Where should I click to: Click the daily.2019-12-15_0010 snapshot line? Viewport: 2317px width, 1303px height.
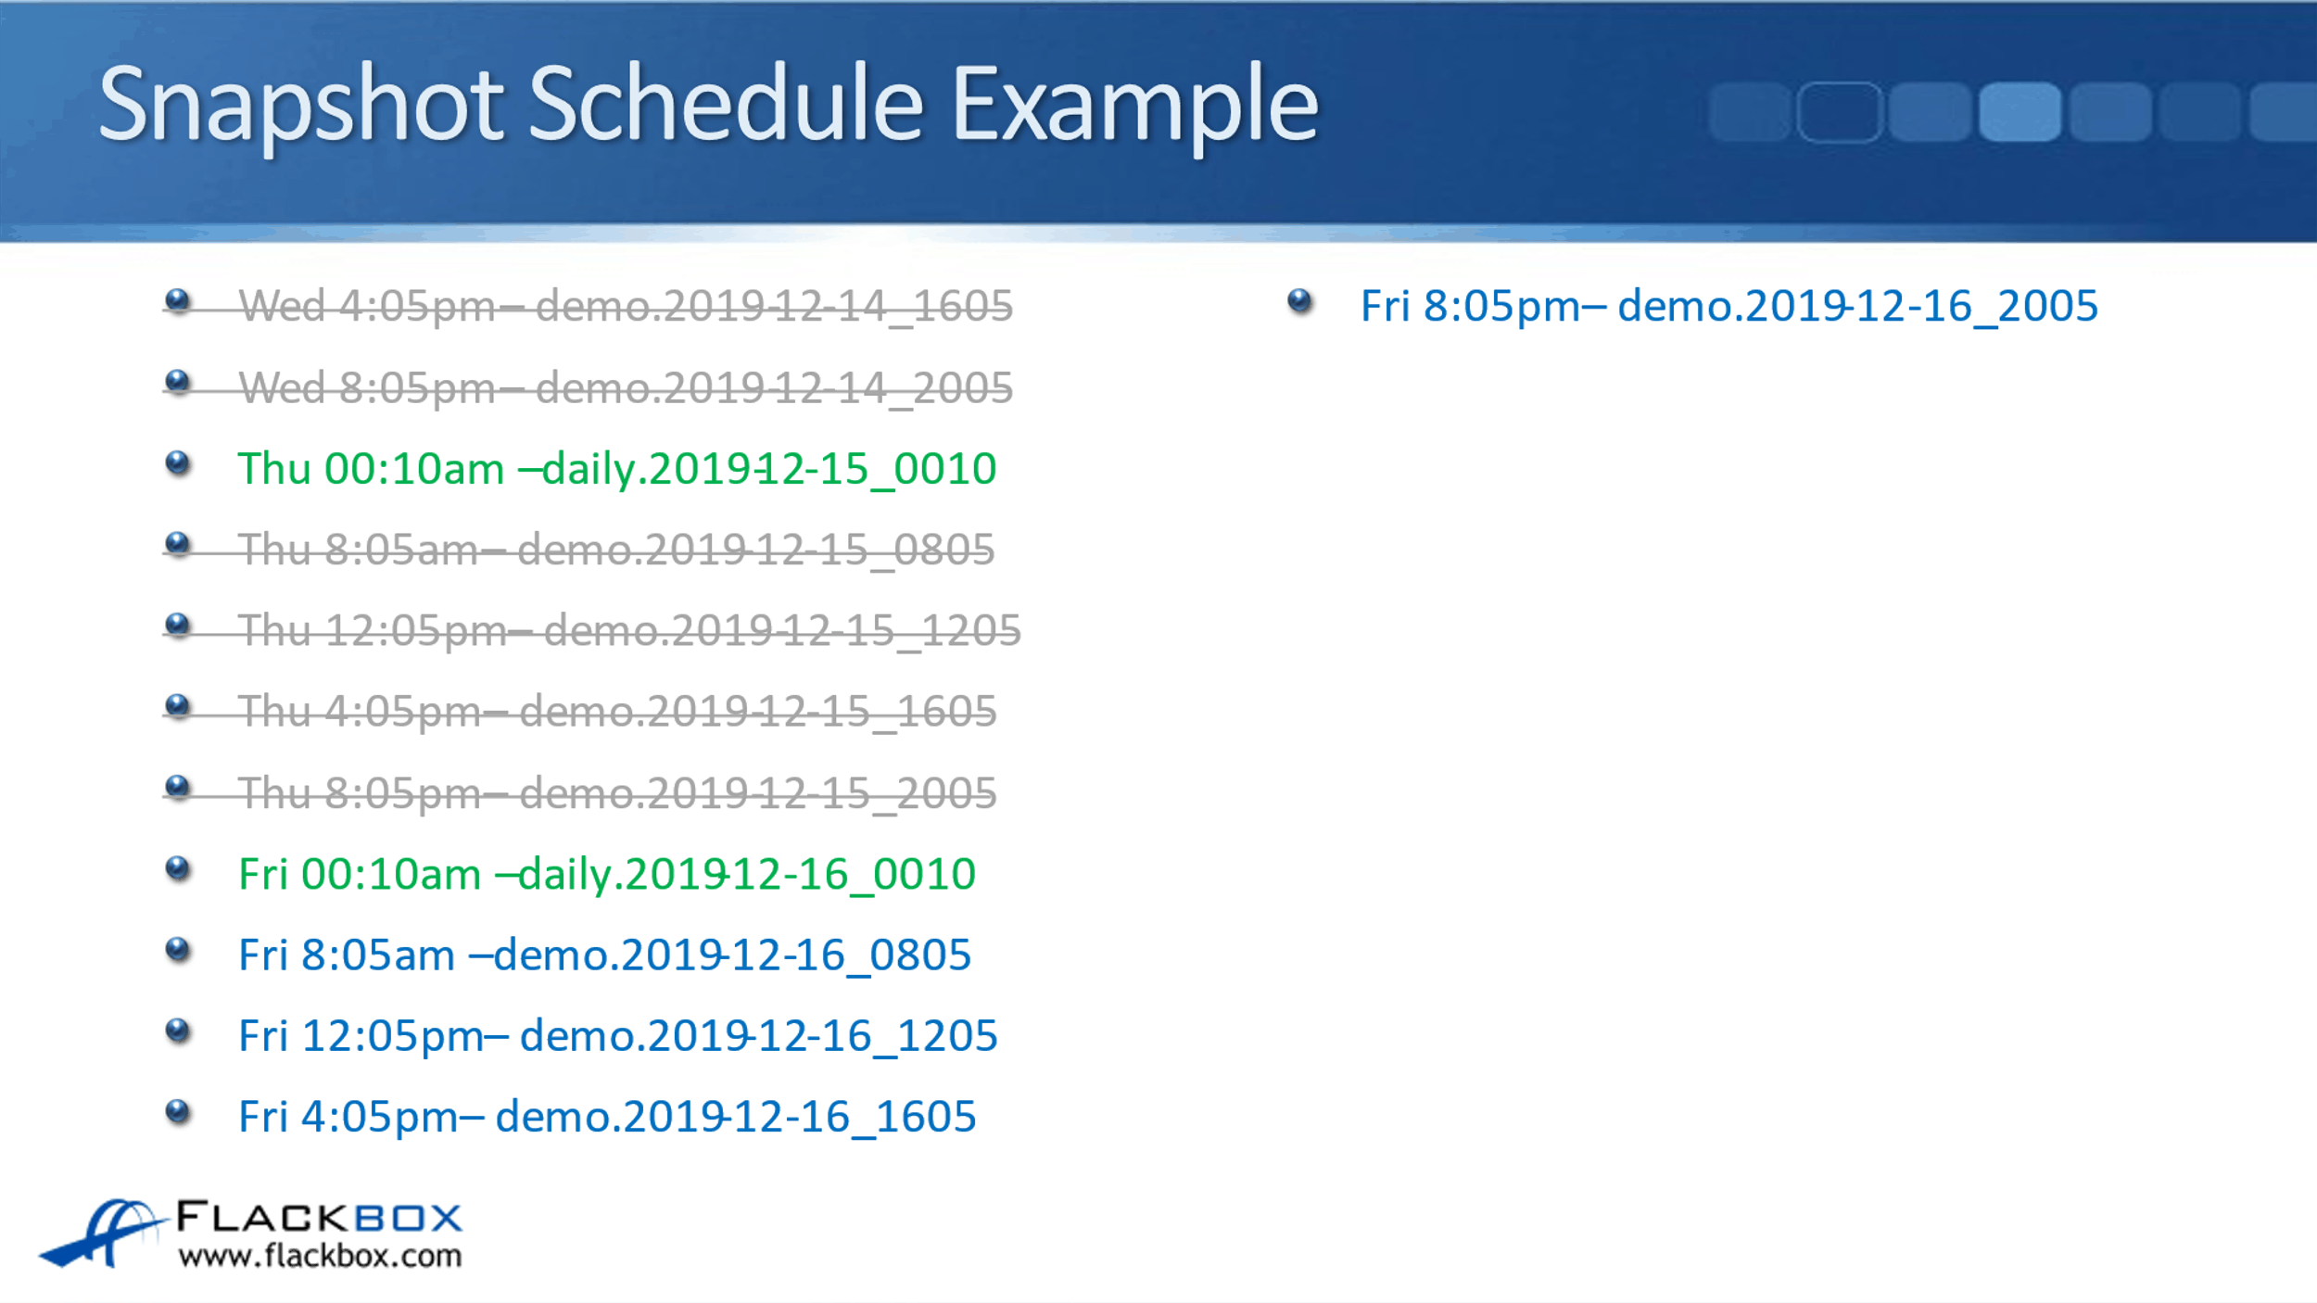click(616, 468)
